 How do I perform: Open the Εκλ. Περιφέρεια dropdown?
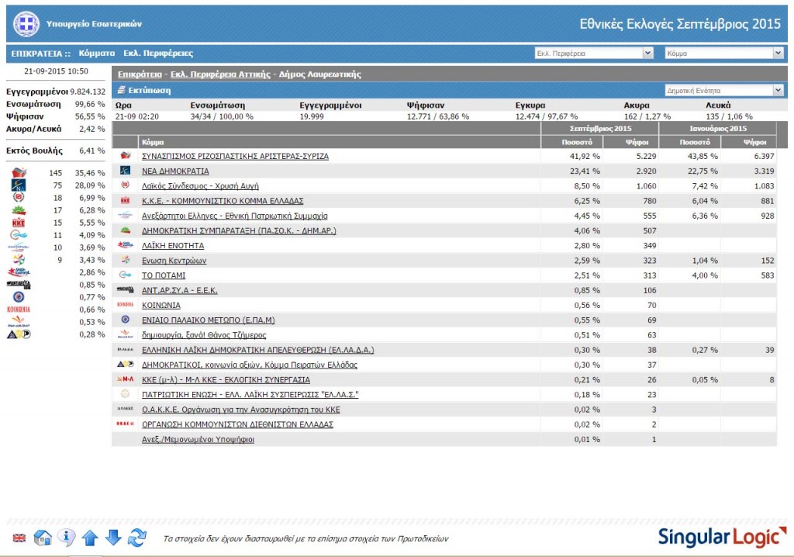point(595,54)
